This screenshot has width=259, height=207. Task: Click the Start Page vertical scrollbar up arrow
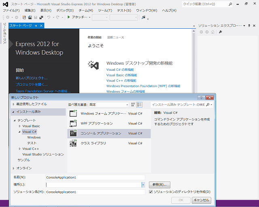click(194, 31)
